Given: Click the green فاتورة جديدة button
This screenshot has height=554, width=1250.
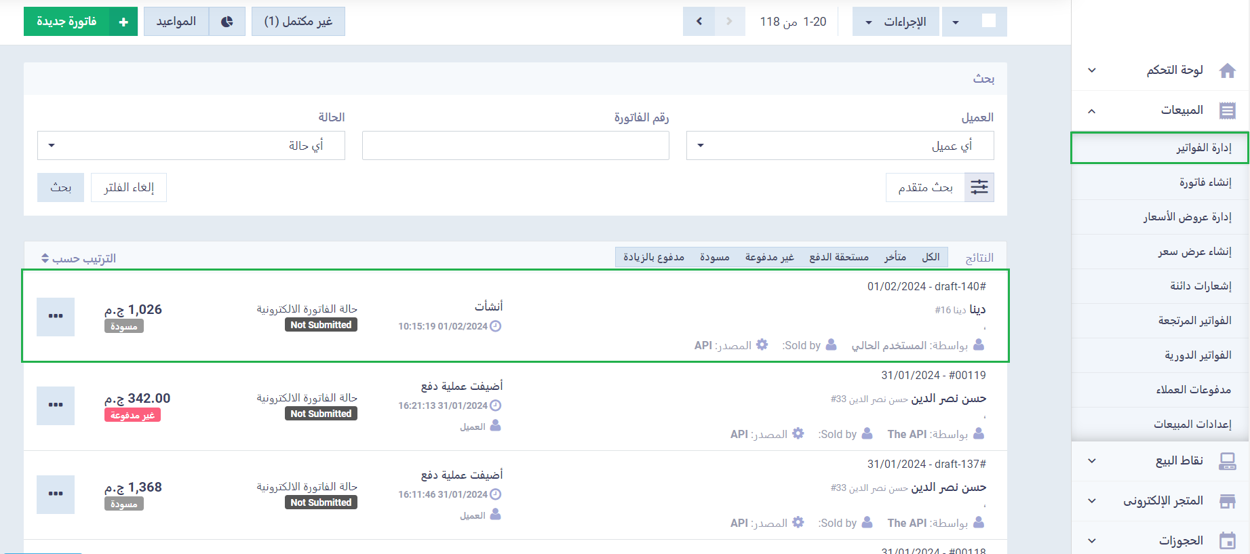Looking at the screenshot, I should point(80,22).
